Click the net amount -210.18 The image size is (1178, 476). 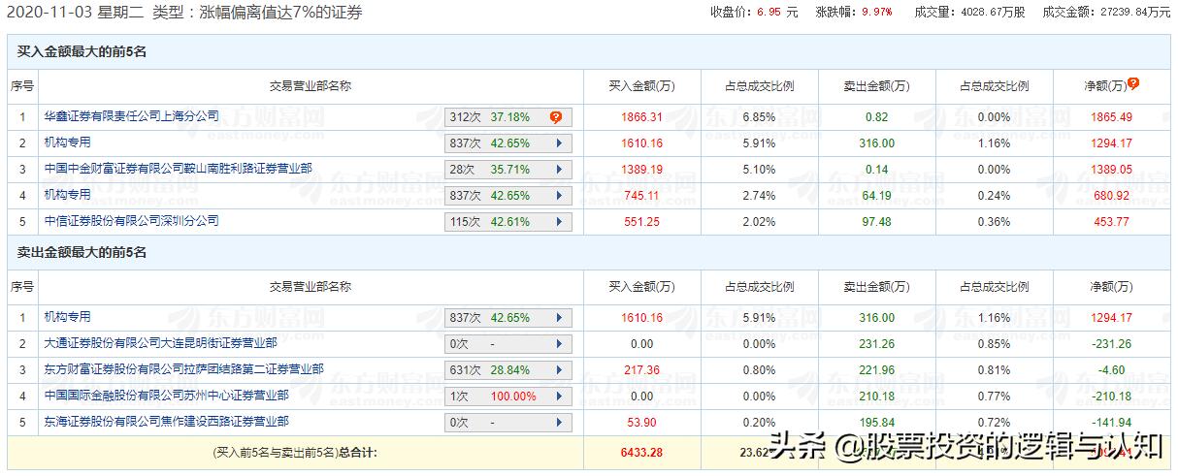tap(1111, 397)
